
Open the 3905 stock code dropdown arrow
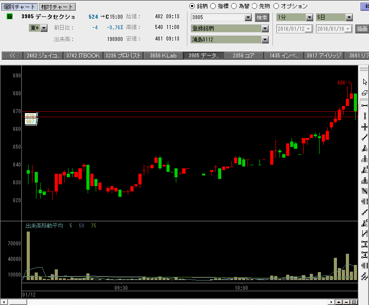click(248, 17)
